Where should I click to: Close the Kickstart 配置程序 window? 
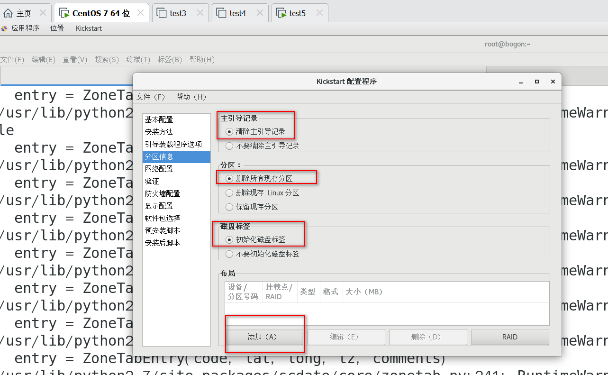[x=553, y=82]
